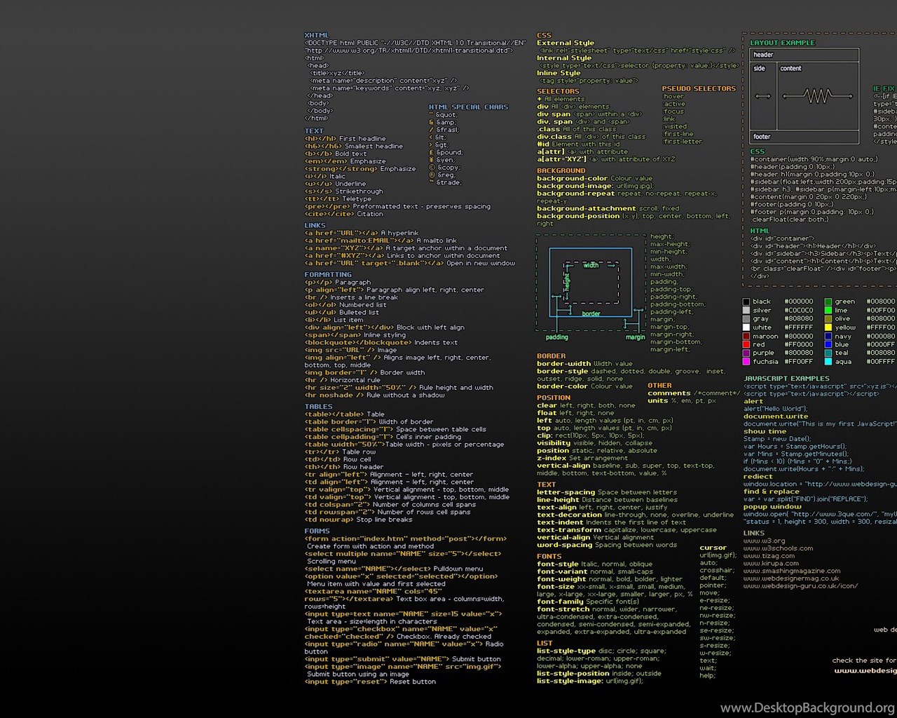
Task: Click the FORMS section heading
Action: click(x=317, y=531)
